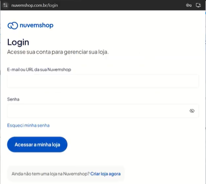Click the Login heading text
Image resolution: width=206 pixels, height=184 pixels.
(18, 42)
